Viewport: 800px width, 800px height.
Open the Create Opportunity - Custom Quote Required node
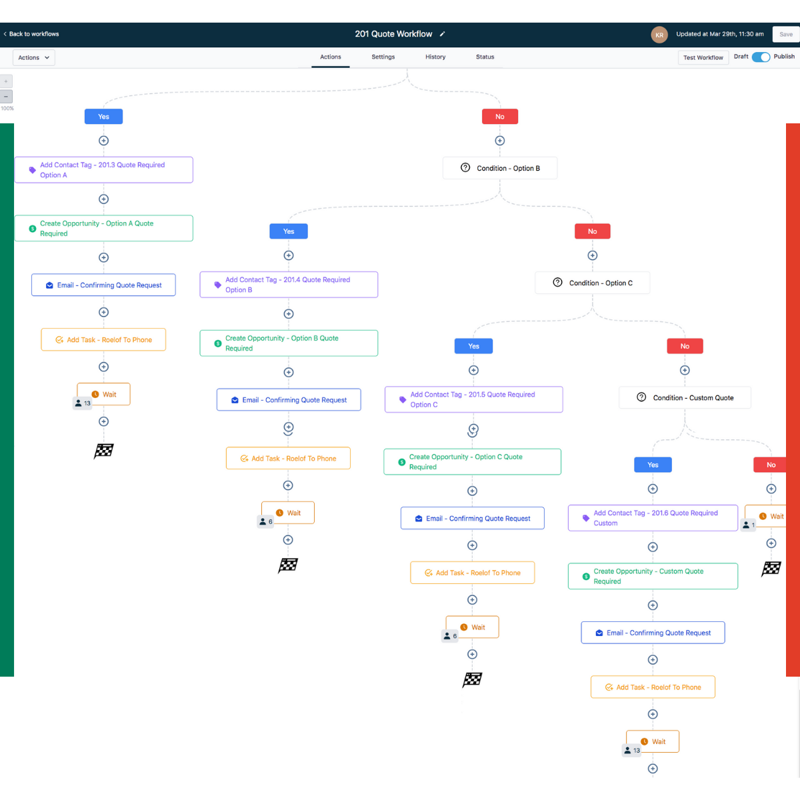click(652, 576)
